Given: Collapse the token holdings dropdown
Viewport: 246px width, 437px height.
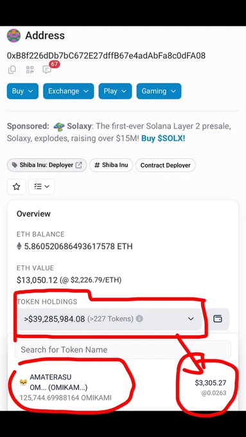Looking at the screenshot, I should 109,319.
